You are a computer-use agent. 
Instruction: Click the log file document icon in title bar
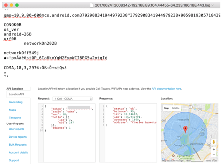(x=92, y=5)
